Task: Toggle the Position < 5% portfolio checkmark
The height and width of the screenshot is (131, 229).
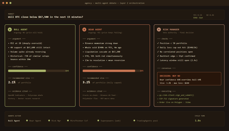Action: click(158, 43)
